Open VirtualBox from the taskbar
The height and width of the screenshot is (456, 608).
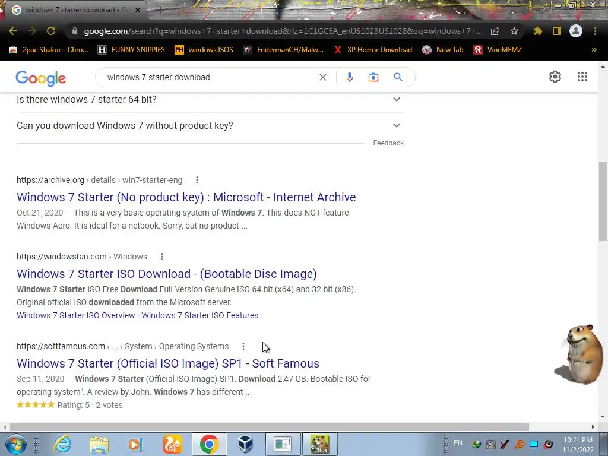[x=245, y=444]
